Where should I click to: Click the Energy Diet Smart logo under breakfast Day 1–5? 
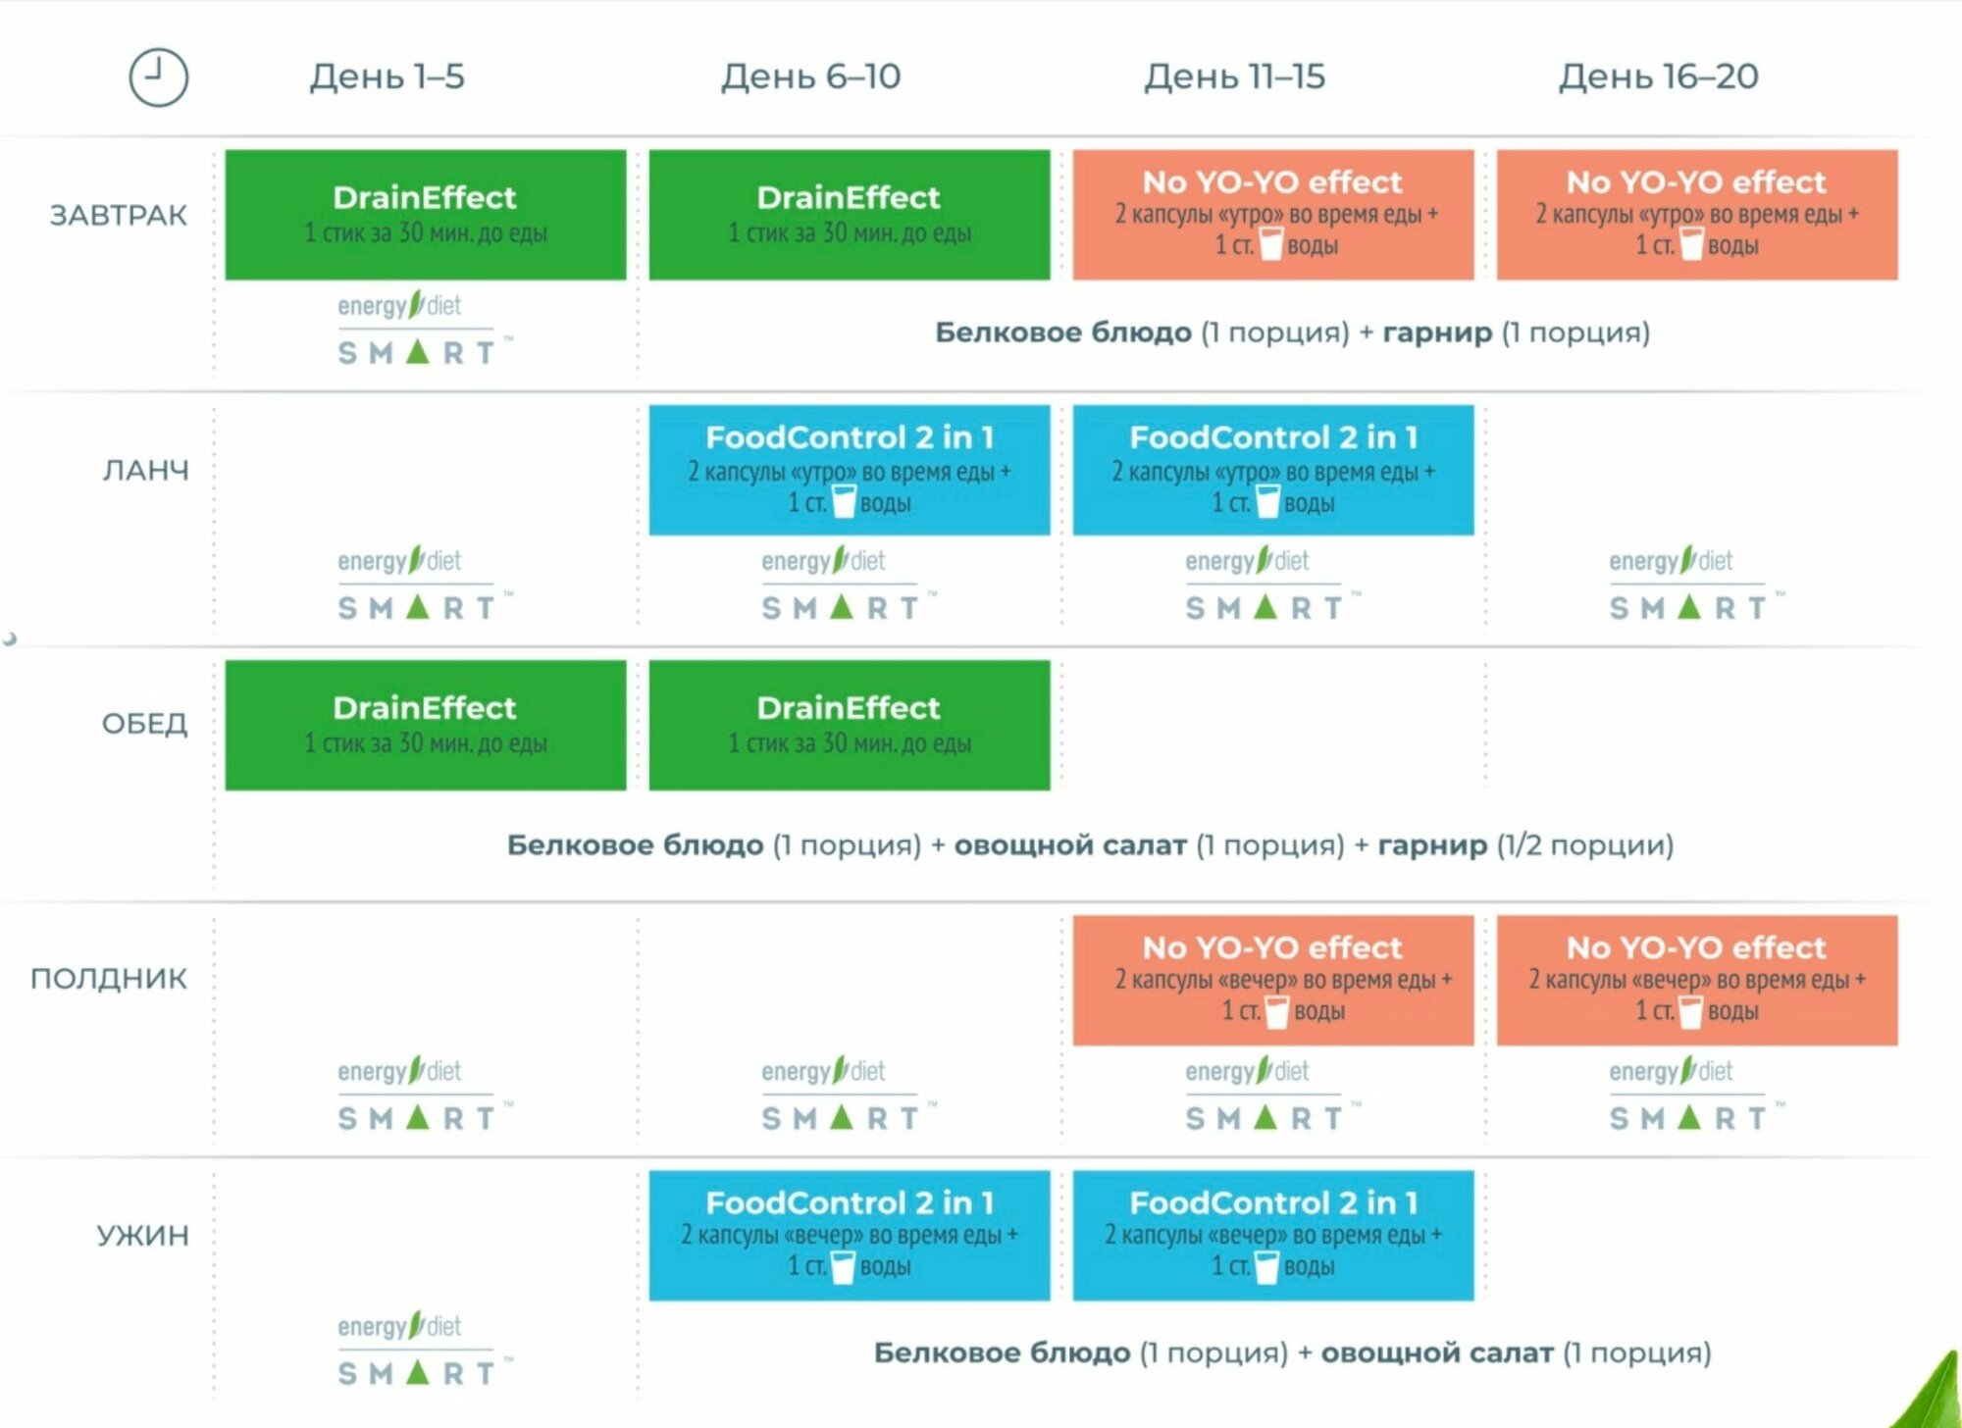click(419, 330)
